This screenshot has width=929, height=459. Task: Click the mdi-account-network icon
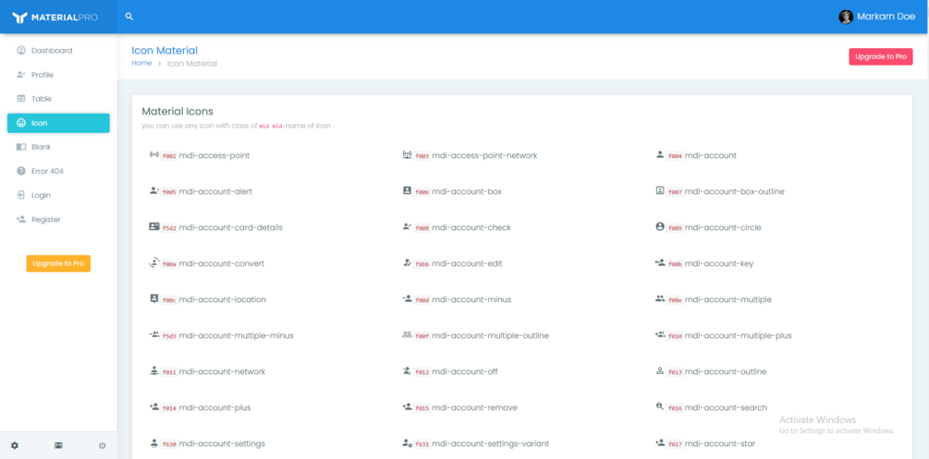(x=154, y=370)
